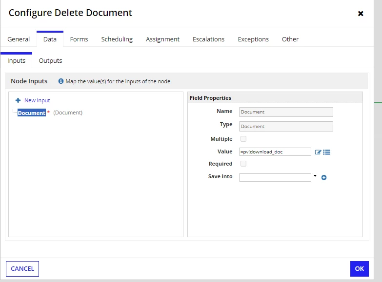Open the Forms tab
Viewport: 382px width, 282px height.
(79, 39)
